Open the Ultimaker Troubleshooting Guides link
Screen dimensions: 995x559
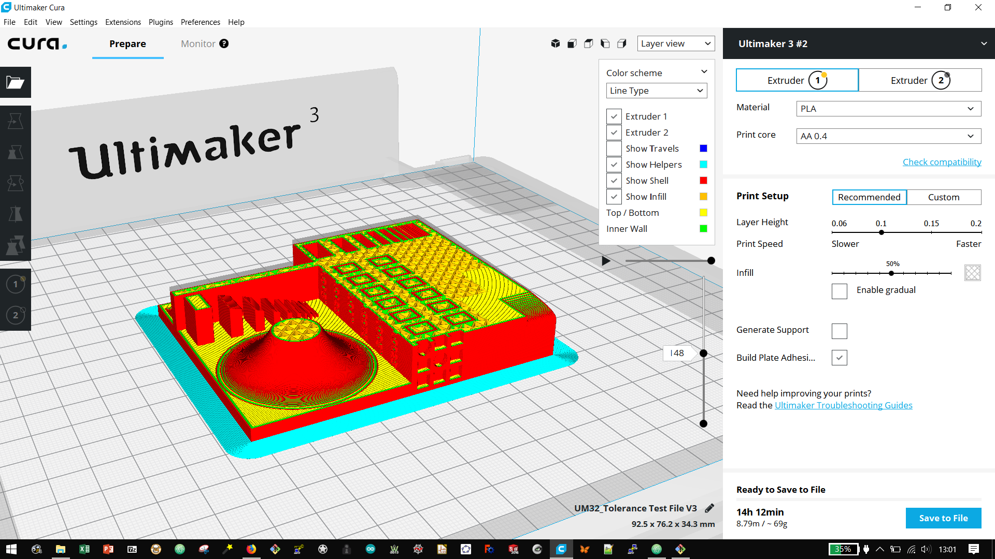[843, 405]
